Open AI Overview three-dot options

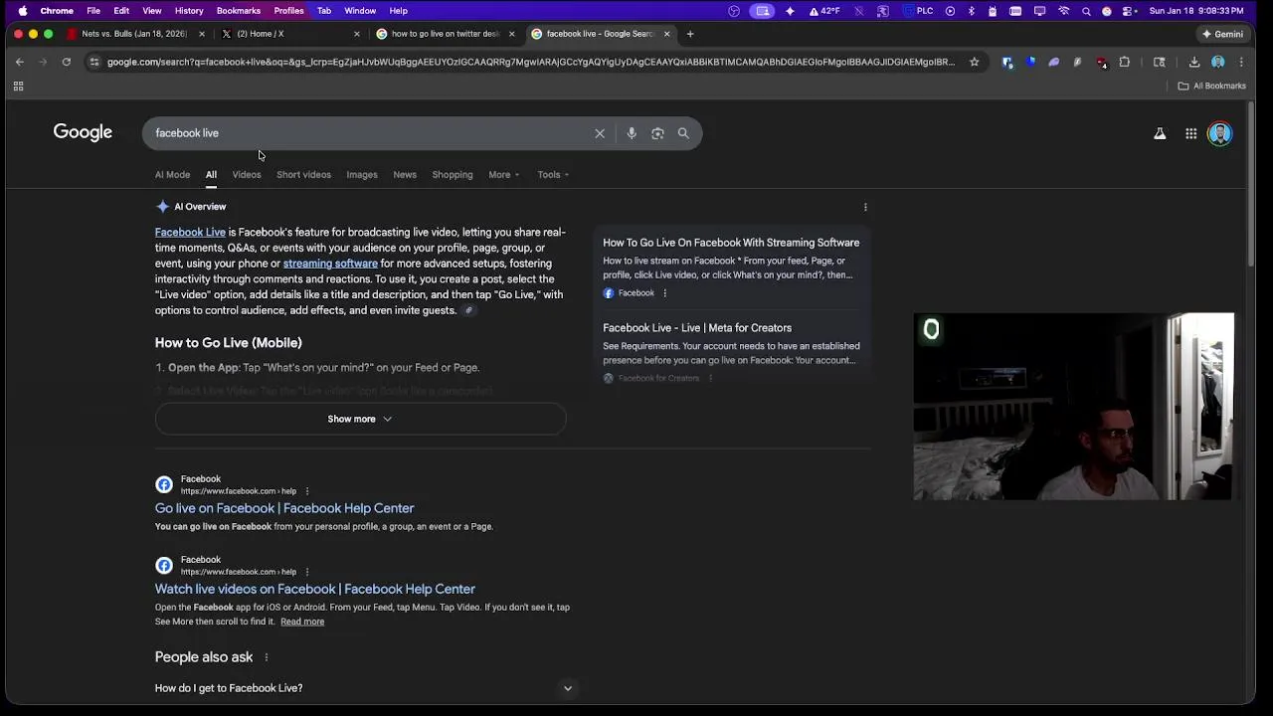pos(865,207)
